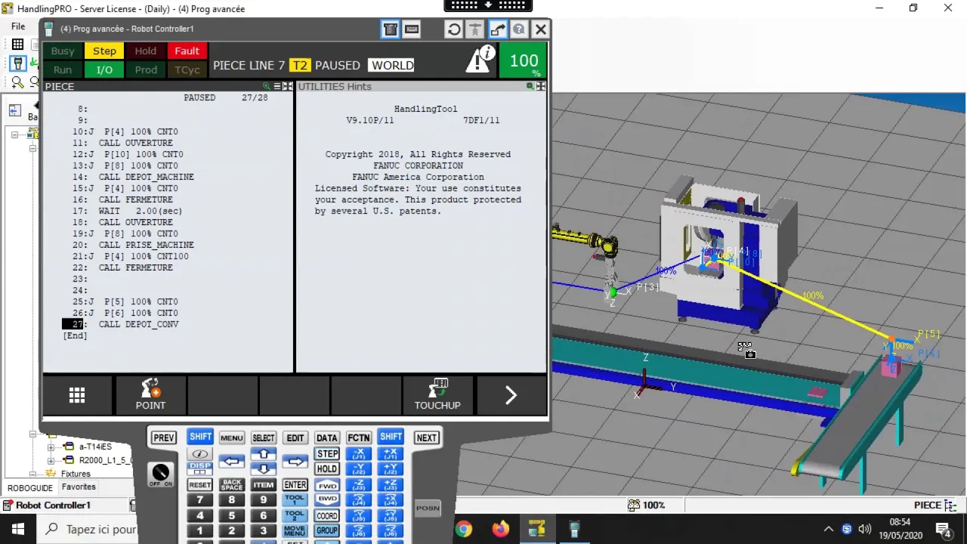Click the +X (J1) jog key
Screen dimensions: 967x544
[391, 454]
